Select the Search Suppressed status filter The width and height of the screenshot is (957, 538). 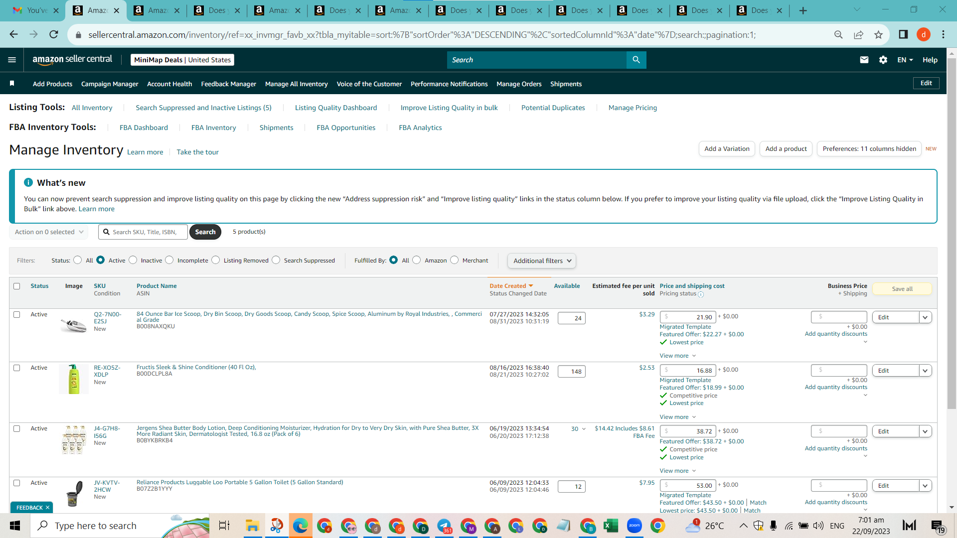point(276,260)
